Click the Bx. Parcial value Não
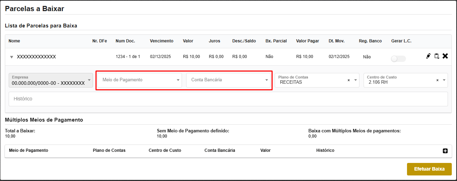 pyautogui.click(x=270, y=57)
